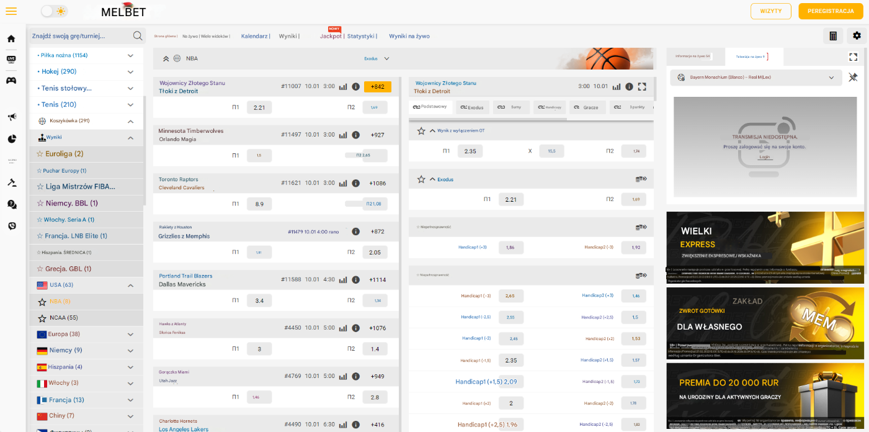Open the settings gear icon

point(857,36)
